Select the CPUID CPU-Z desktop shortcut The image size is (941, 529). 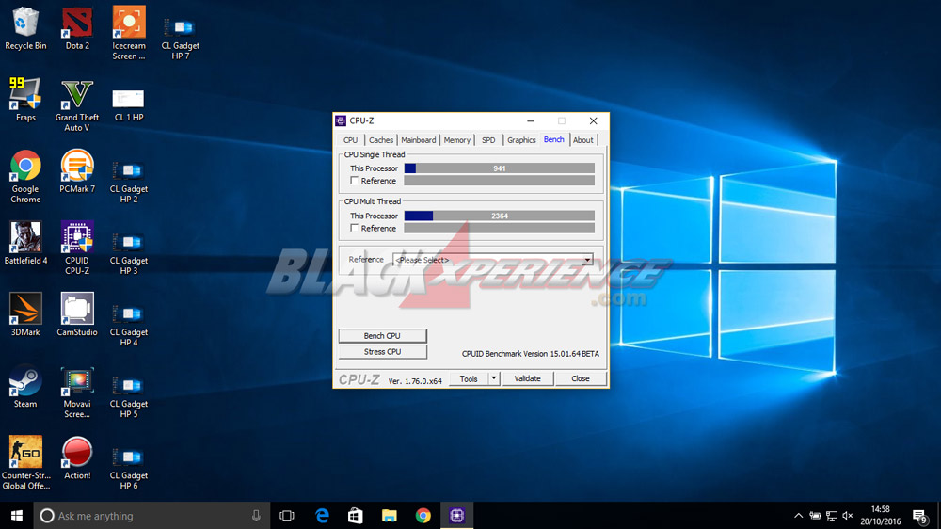click(77, 248)
